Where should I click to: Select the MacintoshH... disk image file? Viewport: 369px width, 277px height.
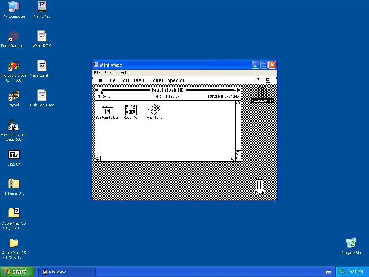click(42, 69)
